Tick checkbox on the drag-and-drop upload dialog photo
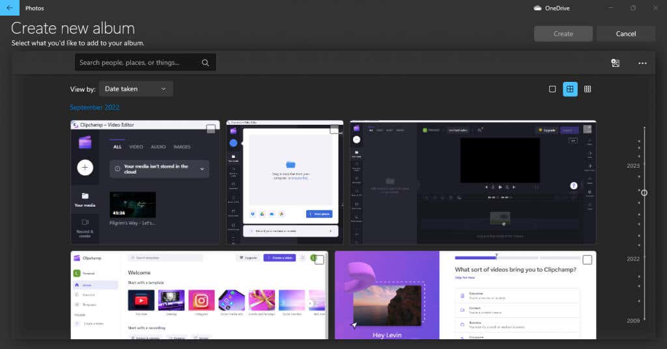Screen dimensions: 667x349 pos(334,129)
